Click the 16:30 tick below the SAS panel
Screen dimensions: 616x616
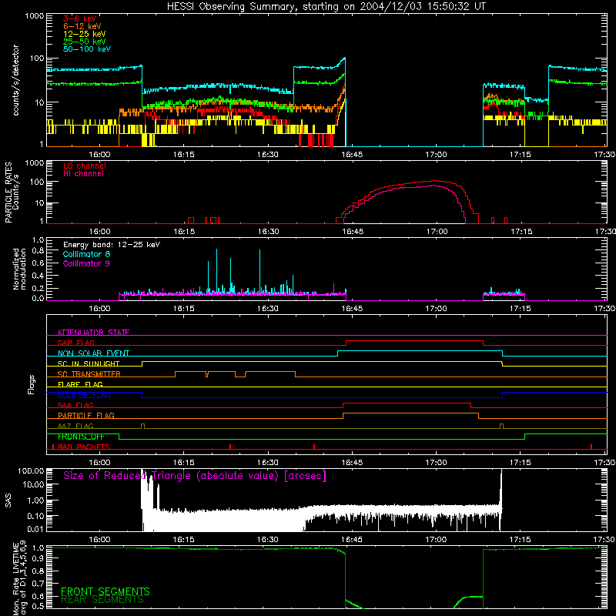pos(267,540)
